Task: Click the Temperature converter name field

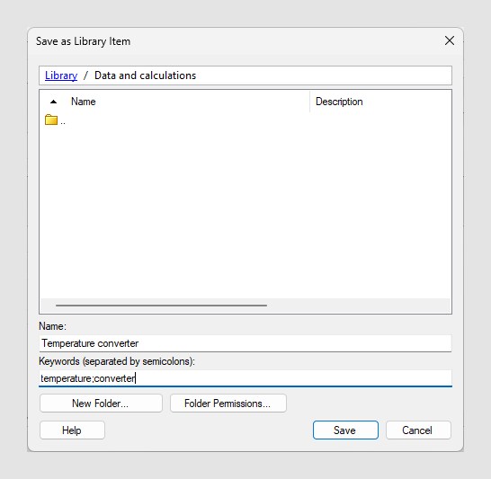Action: coord(245,343)
